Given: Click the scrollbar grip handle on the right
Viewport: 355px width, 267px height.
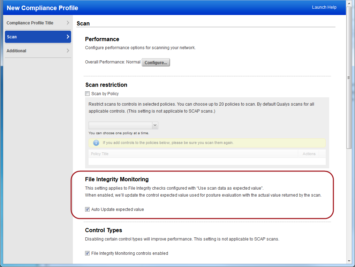Looking at the screenshot, I should click(349, 77).
